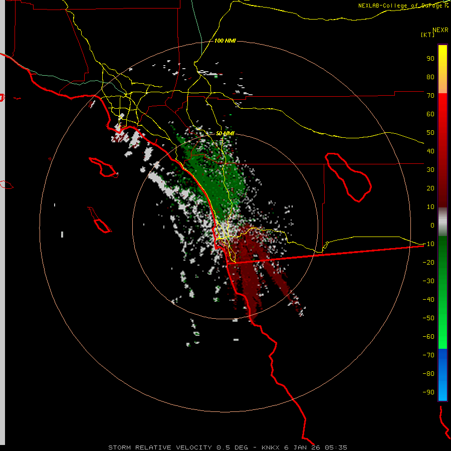Click the positive 20 scale value

click(430, 188)
